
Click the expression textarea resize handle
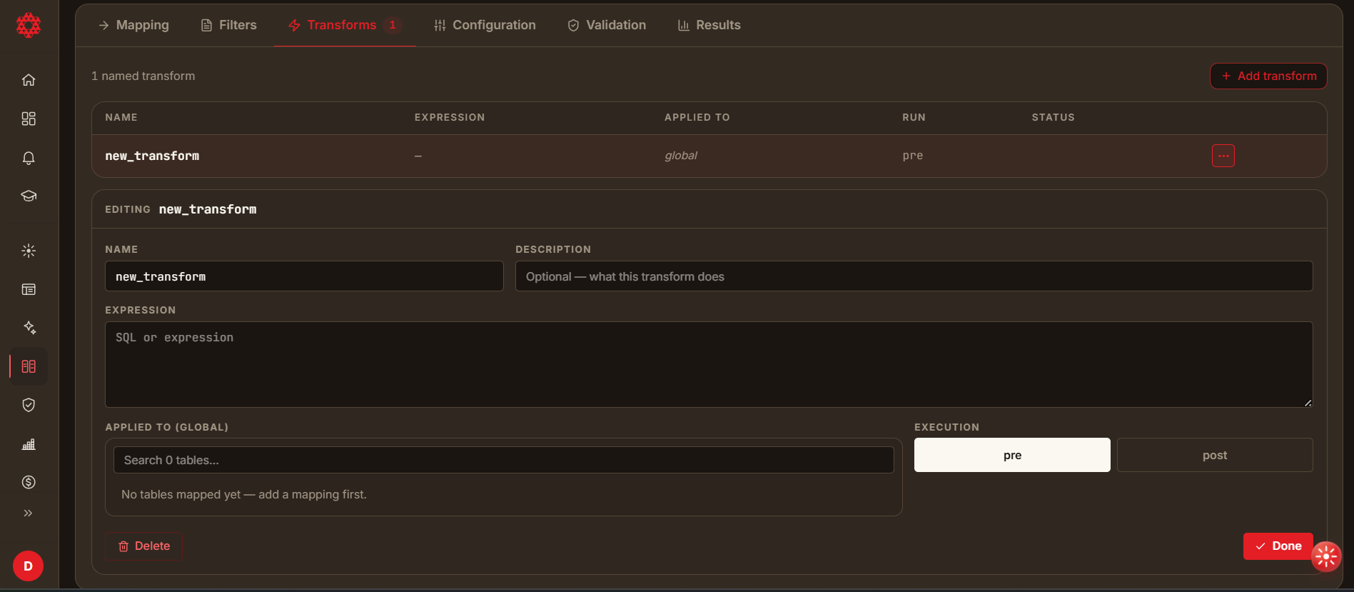pos(1308,403)
